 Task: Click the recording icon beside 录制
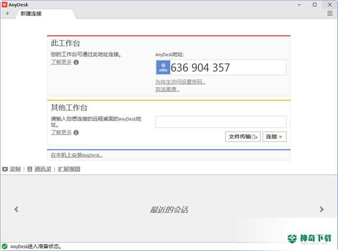5,169
